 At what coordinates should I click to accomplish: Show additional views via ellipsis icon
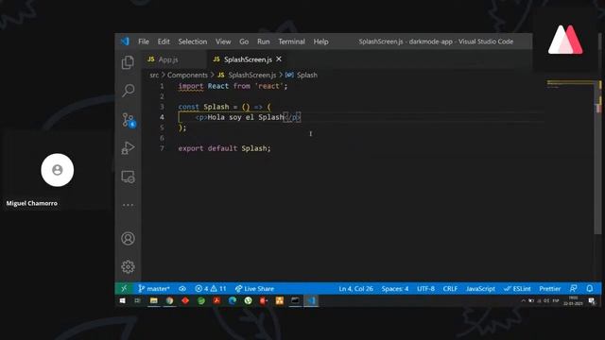click(x=128, y=205)
